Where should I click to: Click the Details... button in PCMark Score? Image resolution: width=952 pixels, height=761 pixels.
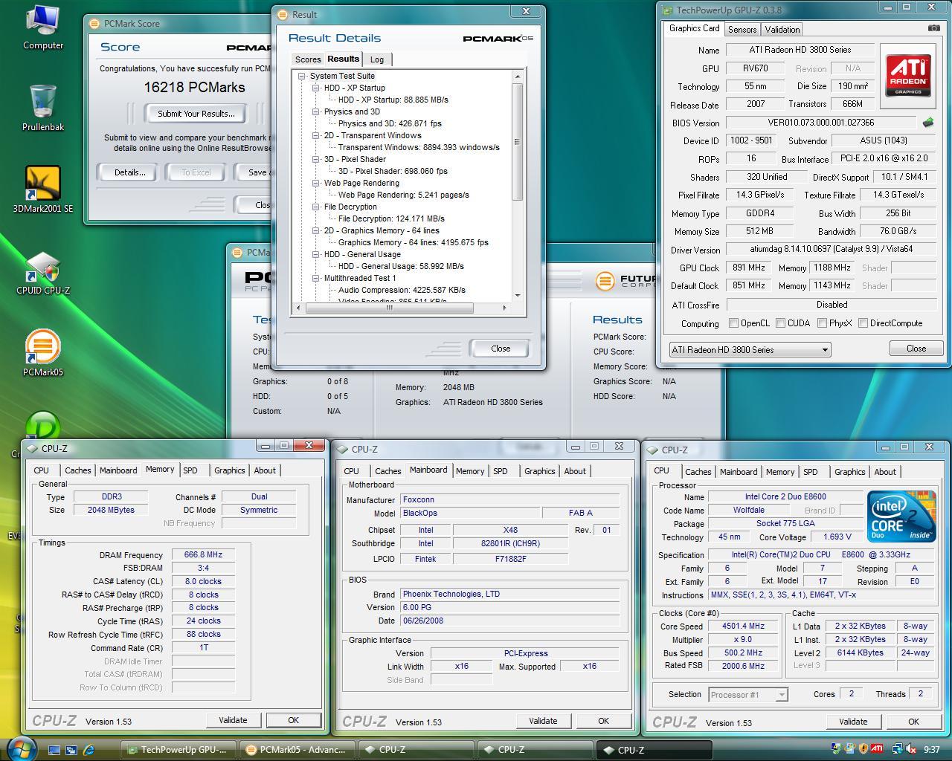click(x=129, y=172)
